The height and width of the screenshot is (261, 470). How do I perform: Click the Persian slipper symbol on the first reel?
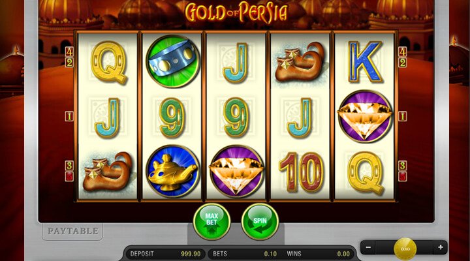(x=107, y=172)
